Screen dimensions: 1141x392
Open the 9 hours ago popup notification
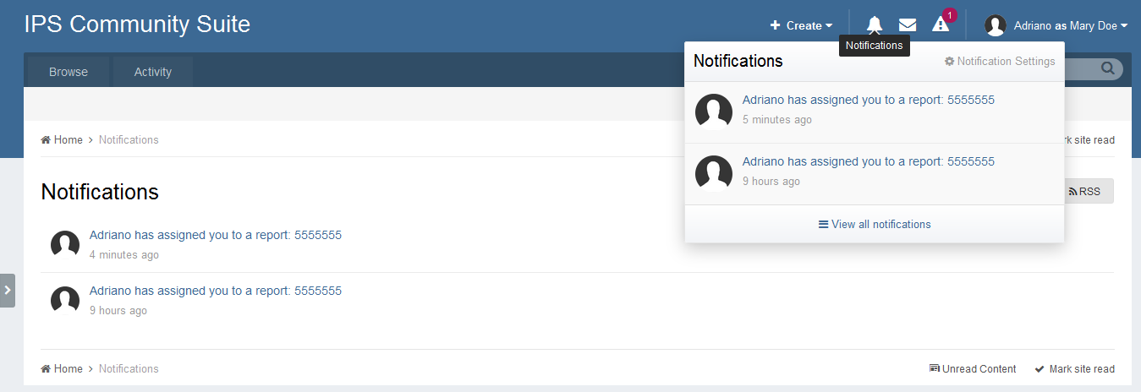(x=868, y=161)
